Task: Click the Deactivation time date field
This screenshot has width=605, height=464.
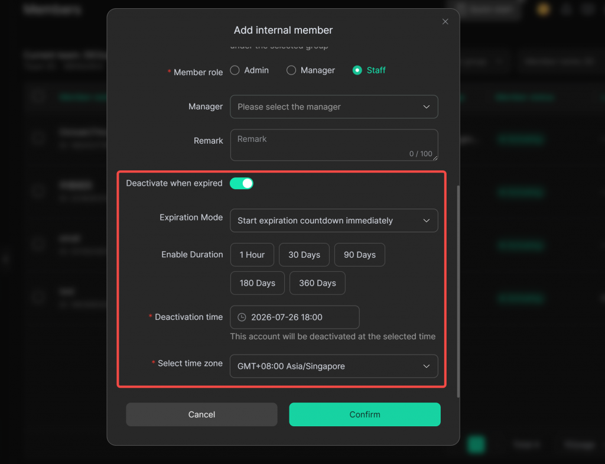Action: (295, 317)
